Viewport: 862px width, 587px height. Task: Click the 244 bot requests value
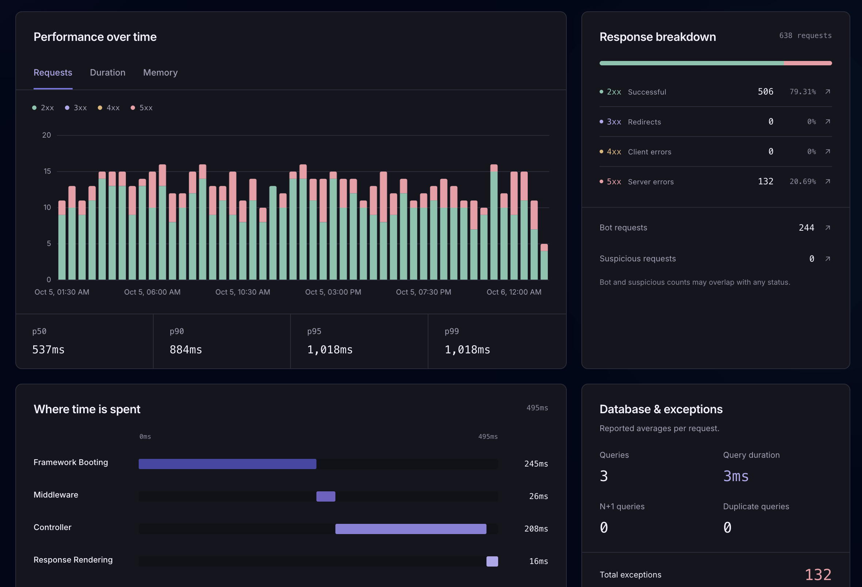click(x=807, y=228)
